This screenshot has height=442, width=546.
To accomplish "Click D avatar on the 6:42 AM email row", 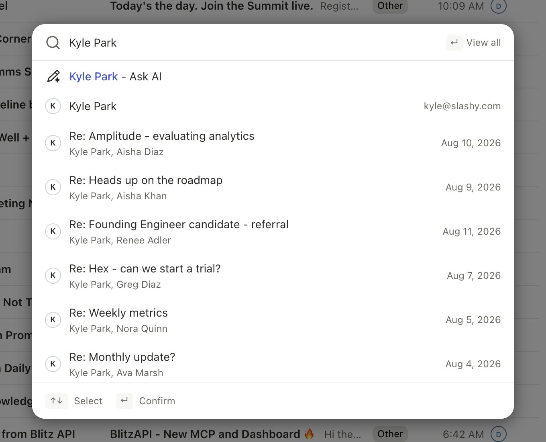I will tap(499, 434).
